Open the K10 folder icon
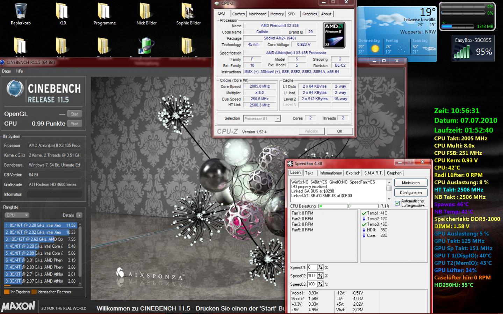 (62, 10)
